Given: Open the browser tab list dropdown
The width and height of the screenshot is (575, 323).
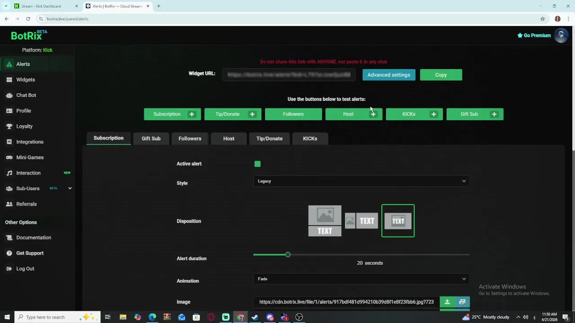Looking at the screenshot, I should pyautogui.click(x=6, y=6).
